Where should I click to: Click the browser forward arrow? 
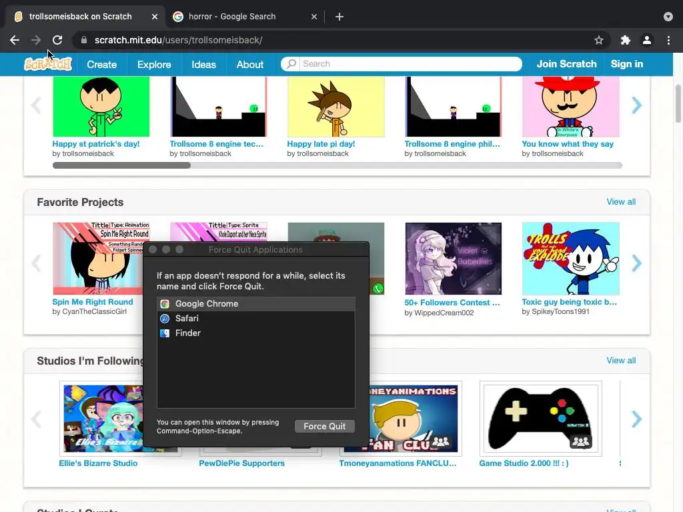pos(36,40)
